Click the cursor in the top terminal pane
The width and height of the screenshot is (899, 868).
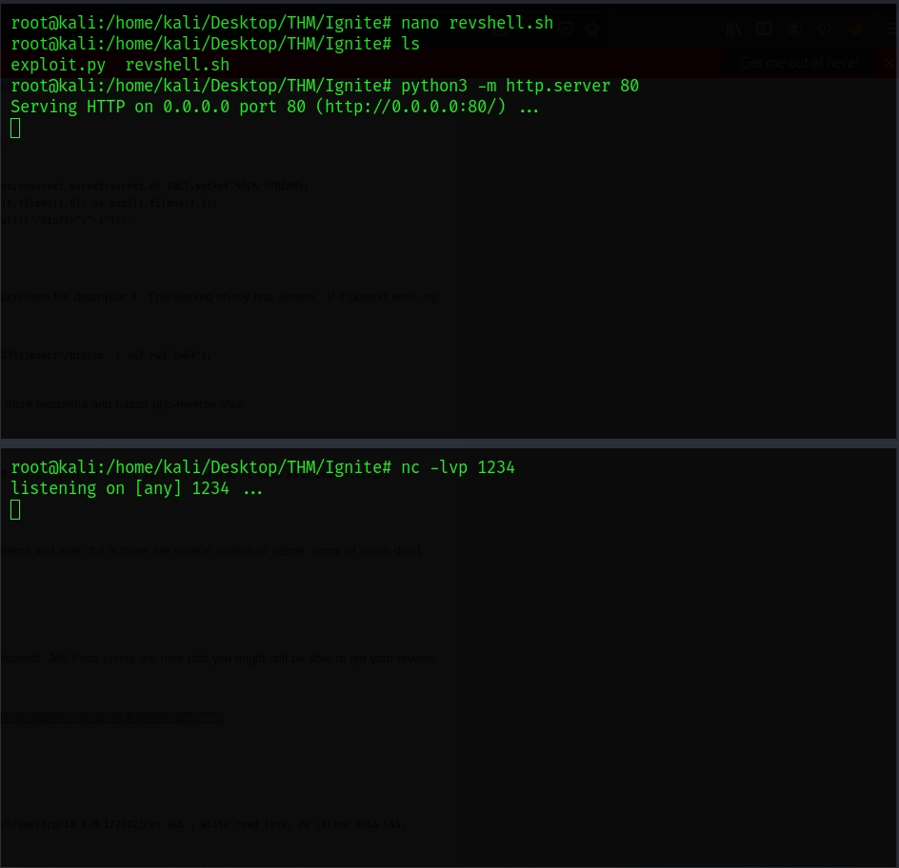[15, 128]
